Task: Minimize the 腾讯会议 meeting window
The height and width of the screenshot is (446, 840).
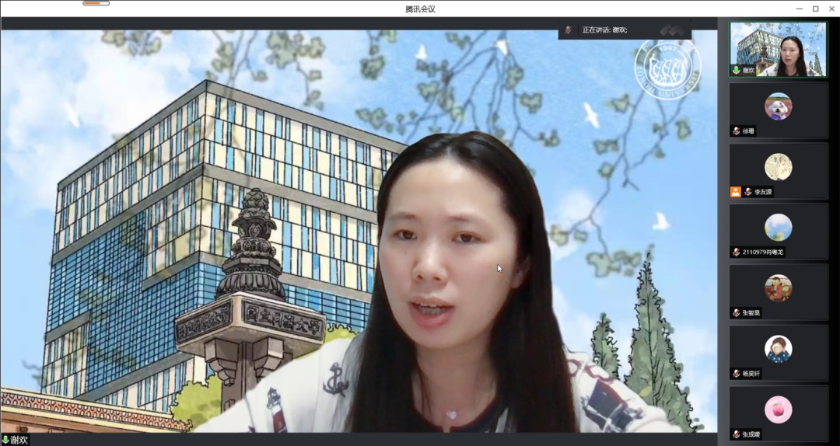Action: tap(799, 9)
